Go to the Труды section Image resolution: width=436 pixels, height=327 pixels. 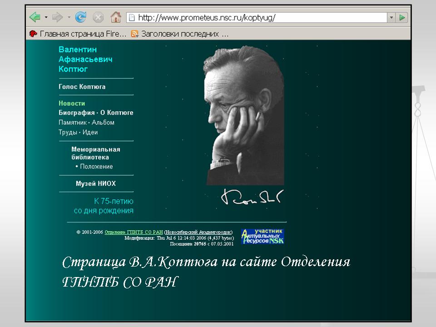pyautogui.click(x=68, y=133)
